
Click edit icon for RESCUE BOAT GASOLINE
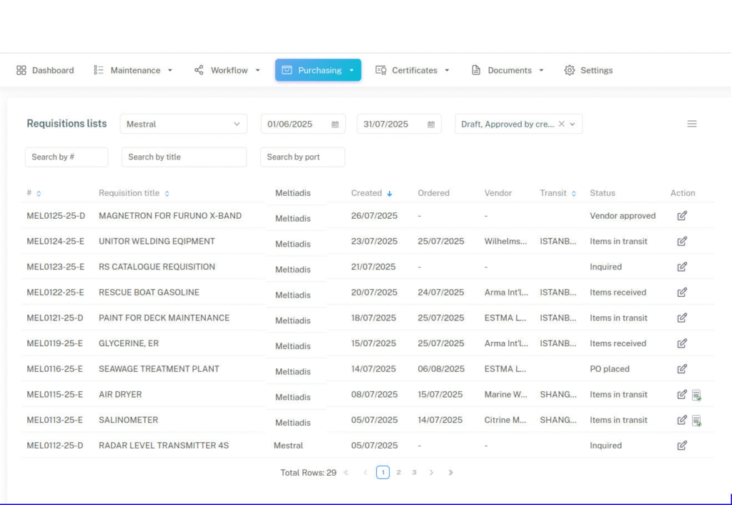682,293
